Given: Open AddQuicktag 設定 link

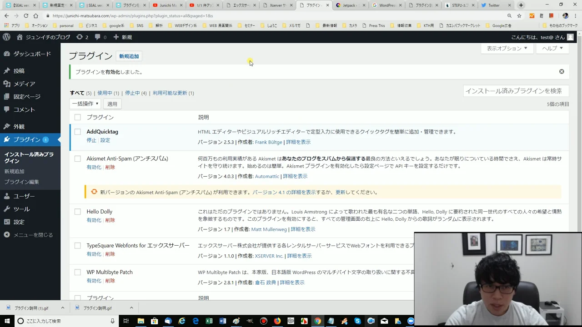Looking at the screenshot, I should (105, 140).
